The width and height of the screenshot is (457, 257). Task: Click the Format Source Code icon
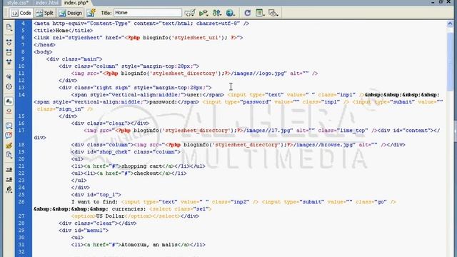9,190
